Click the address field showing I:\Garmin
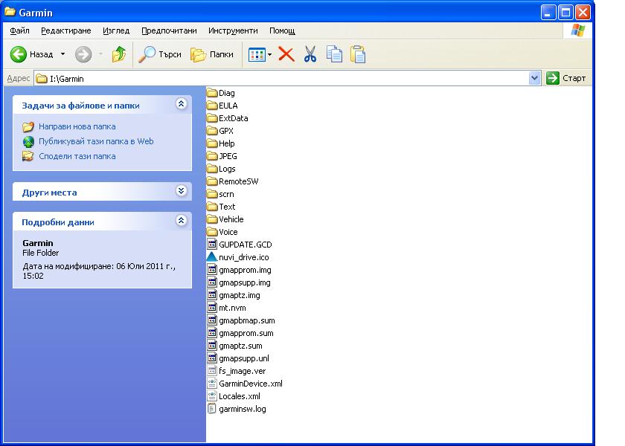This screenshot has width=625, height=446. click(x=283, y=78)
